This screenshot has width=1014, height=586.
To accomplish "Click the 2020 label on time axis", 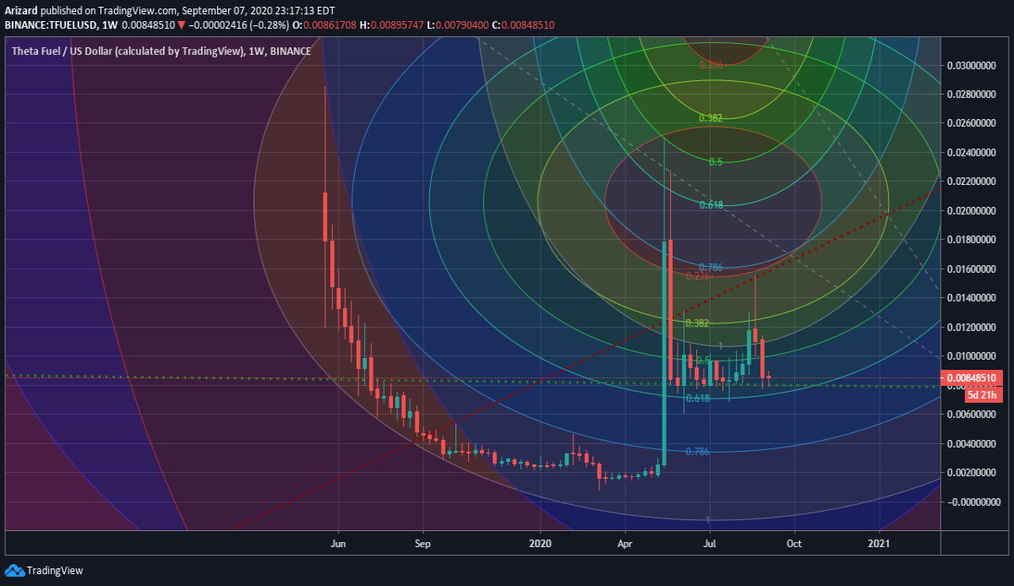I will coord(541,544).
